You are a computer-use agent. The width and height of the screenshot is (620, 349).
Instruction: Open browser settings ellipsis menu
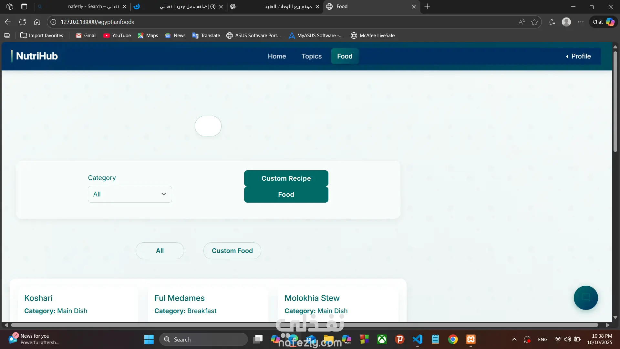(581, 22)
